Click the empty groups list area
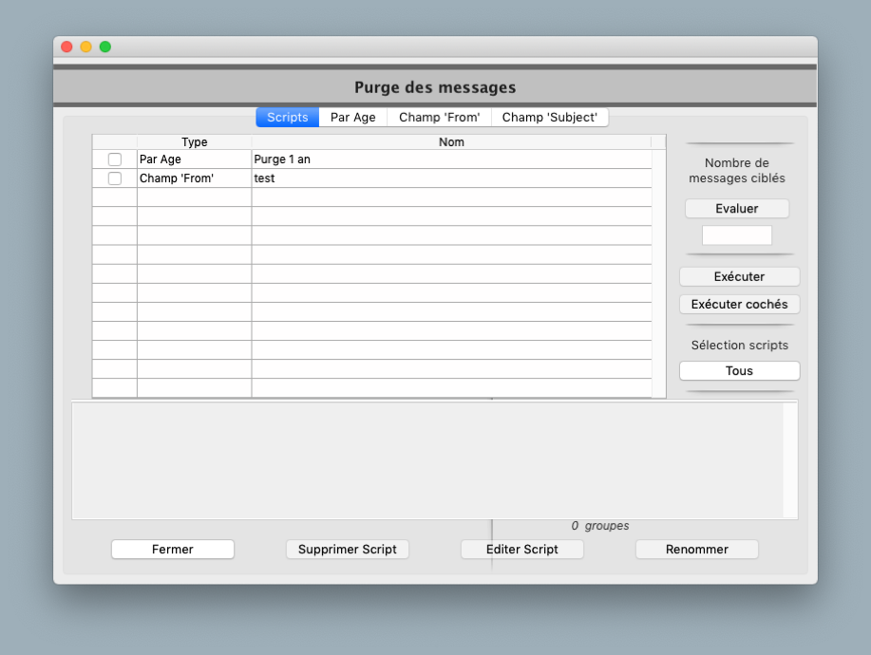The width and height of the screenshot is (871, 655). click(427, 459)
